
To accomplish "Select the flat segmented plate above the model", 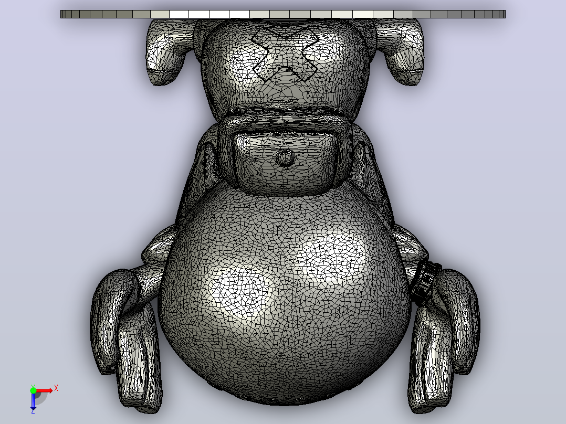I will (x=283, y=14).
